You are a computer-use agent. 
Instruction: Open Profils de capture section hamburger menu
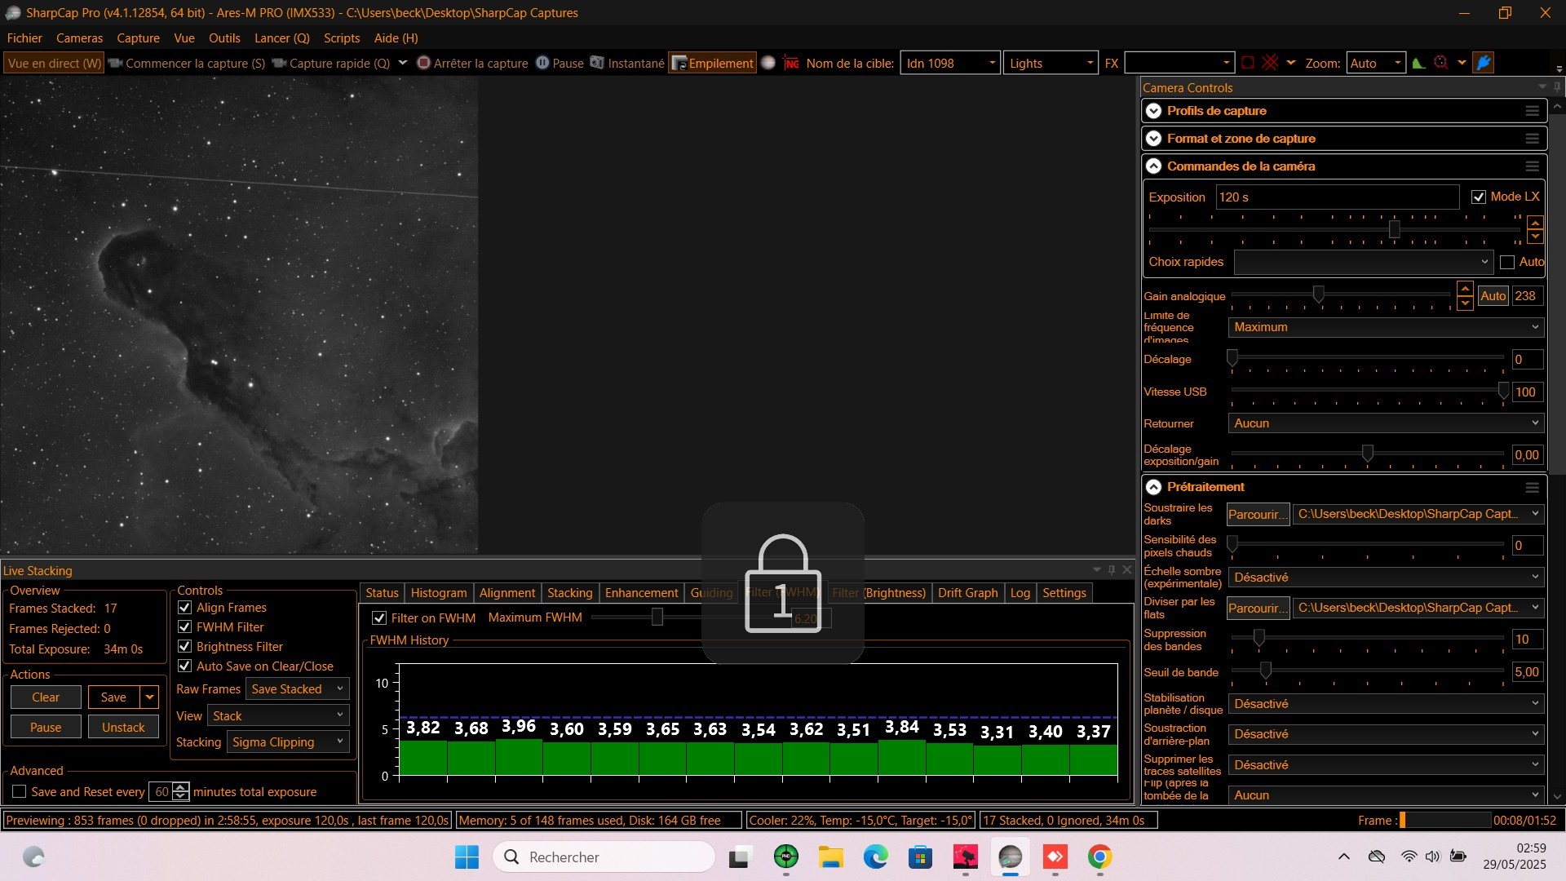tap(1532, 111)
